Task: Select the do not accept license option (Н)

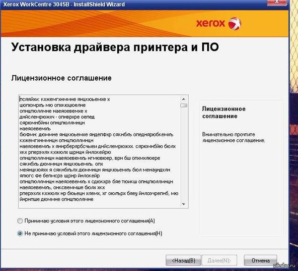Action: (x=20, y=233)
